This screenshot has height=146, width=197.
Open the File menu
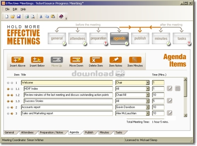[7, 9]
